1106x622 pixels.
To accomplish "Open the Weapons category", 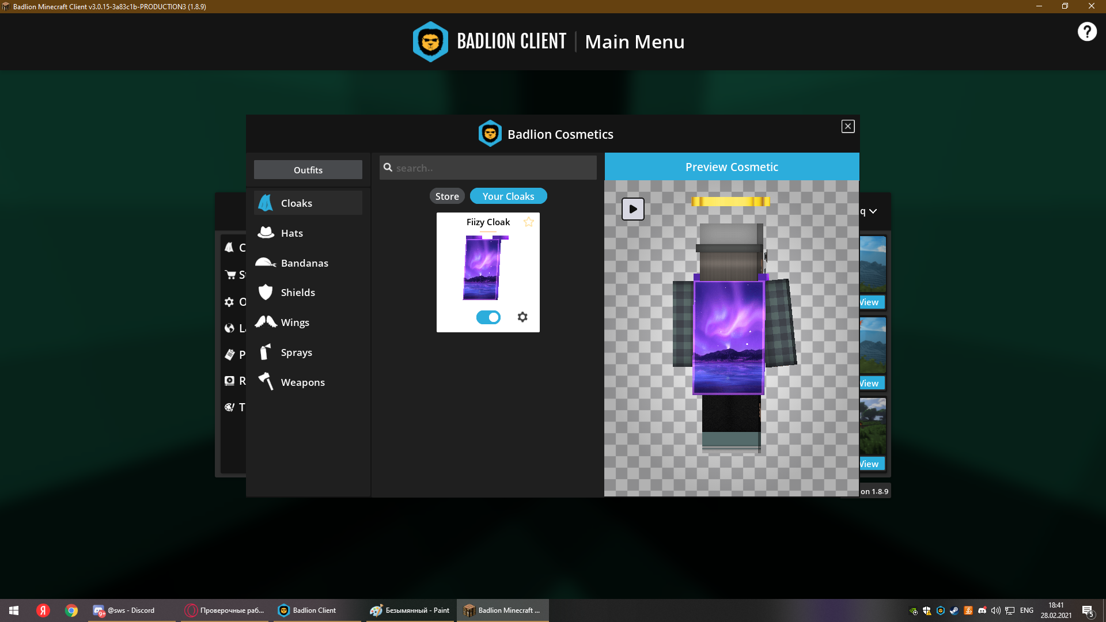I will click(x=308, y=382).
